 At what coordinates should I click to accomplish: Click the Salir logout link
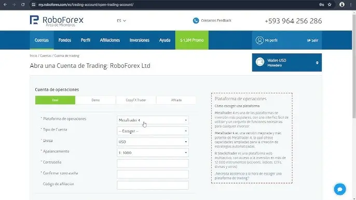click(312, 40)
